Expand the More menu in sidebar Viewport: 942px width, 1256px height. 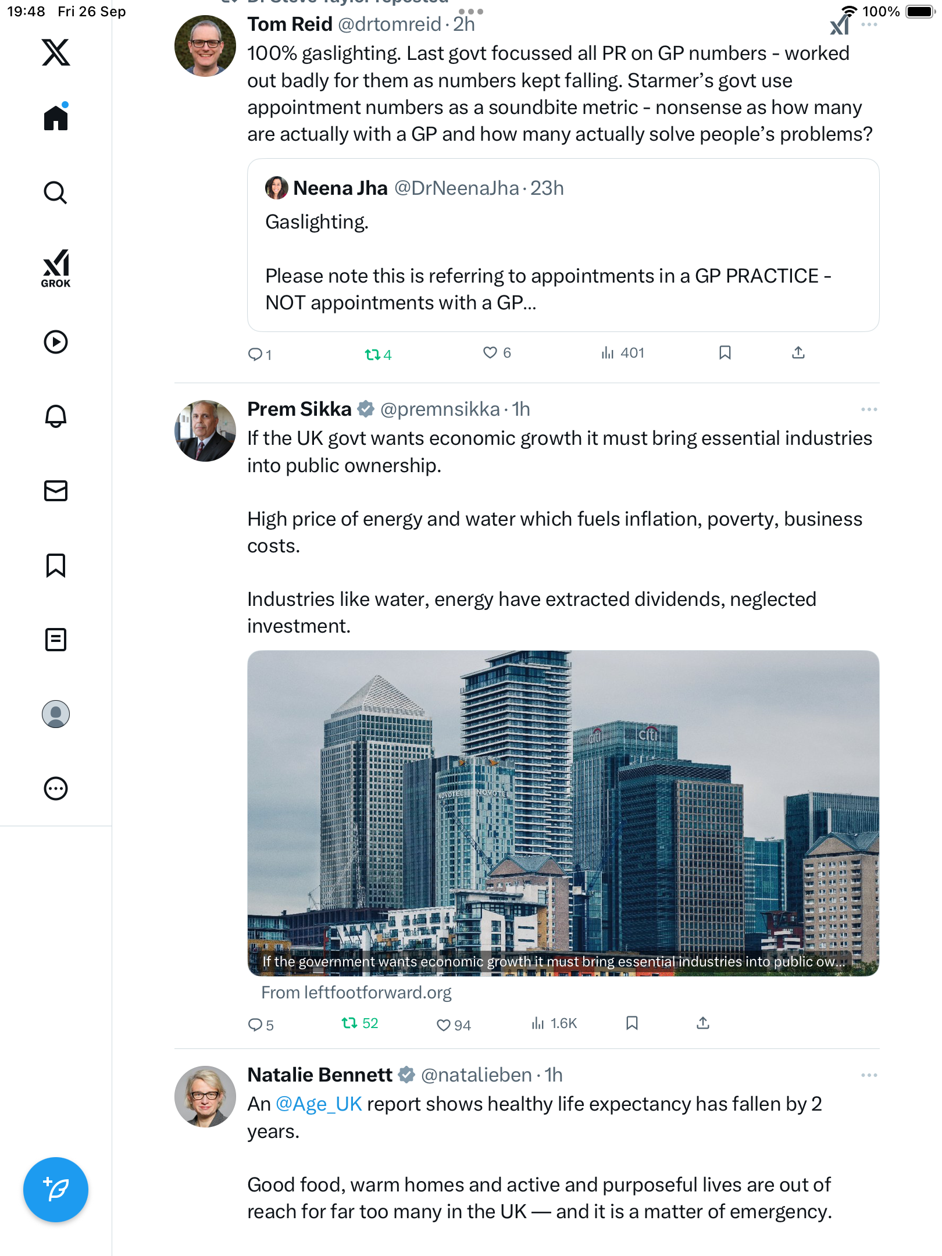coord(56,788)
